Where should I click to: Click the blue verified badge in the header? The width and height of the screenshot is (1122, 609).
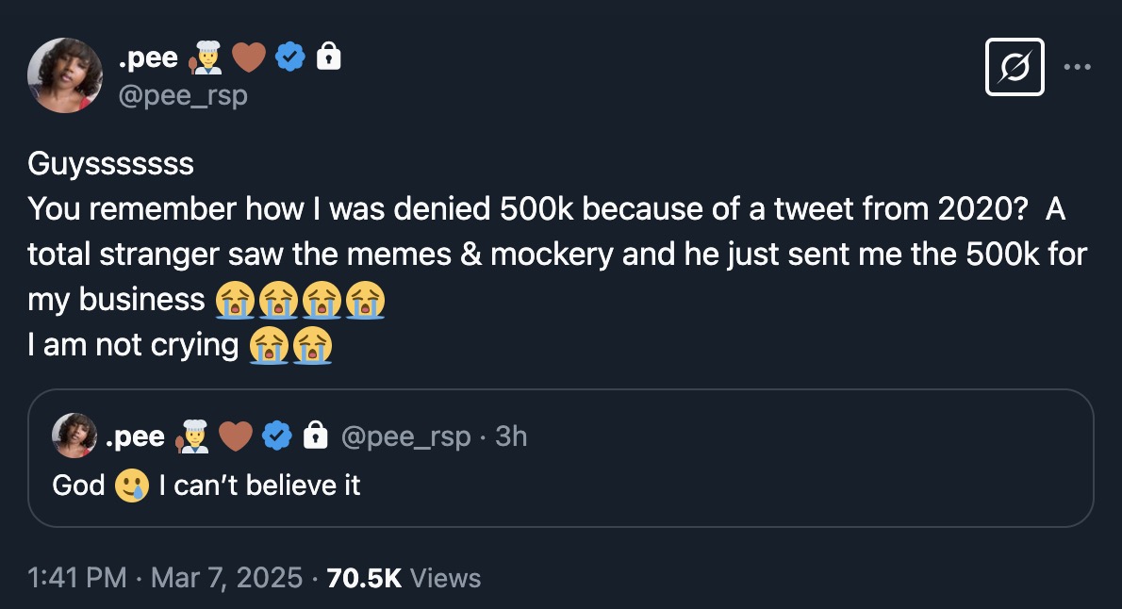pyautogui.click(x=289, y=58)
